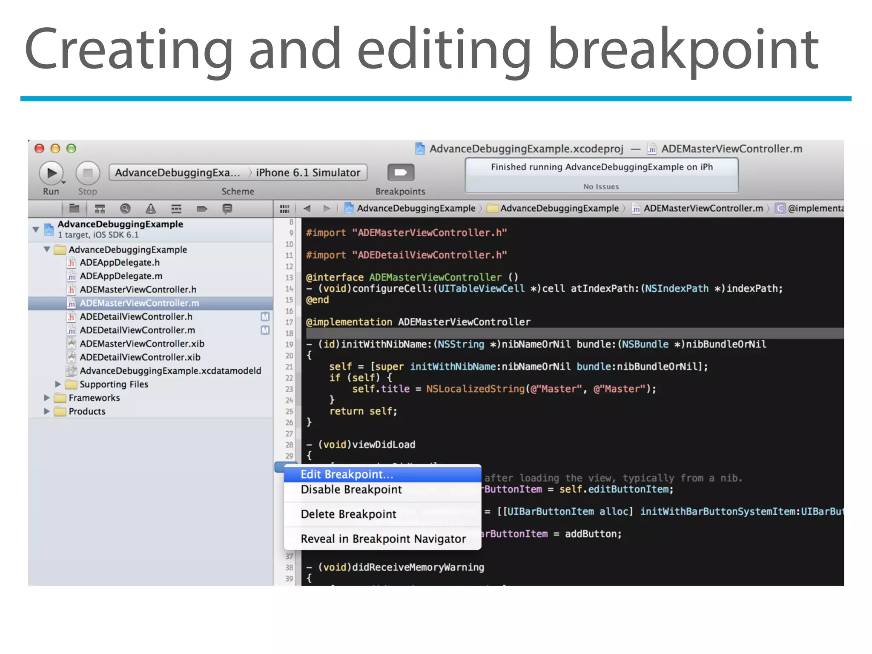Show the Search navigator icon
Screen dimensions: 872x654
tap(125, 209)
